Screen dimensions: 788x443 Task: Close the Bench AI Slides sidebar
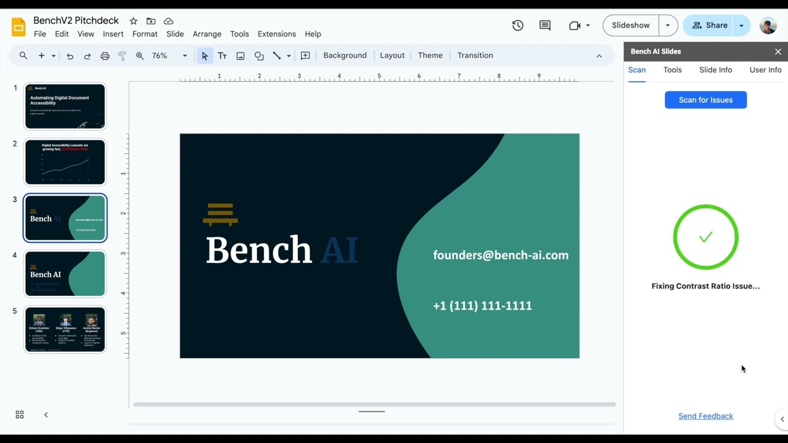tap(778, 52)
